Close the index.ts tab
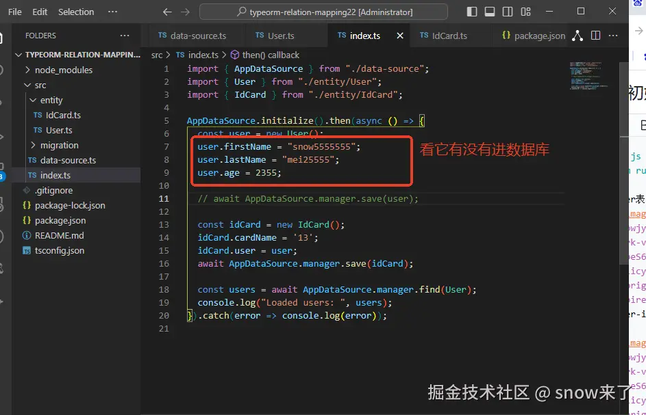Image resolution: width=646 pixels, height=415 pixels. 399,36
